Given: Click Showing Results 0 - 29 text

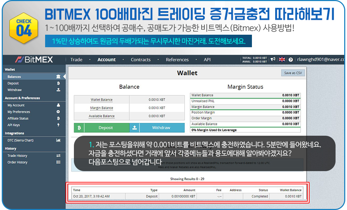Looking at the screenshot, I should pos(187,179).
